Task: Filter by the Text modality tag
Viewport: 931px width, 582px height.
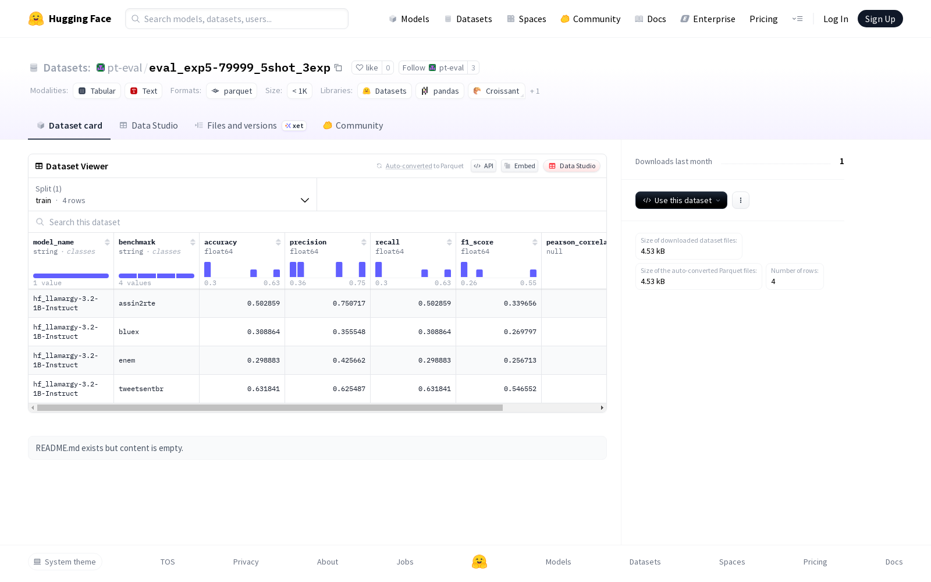Action: (144, 91)
